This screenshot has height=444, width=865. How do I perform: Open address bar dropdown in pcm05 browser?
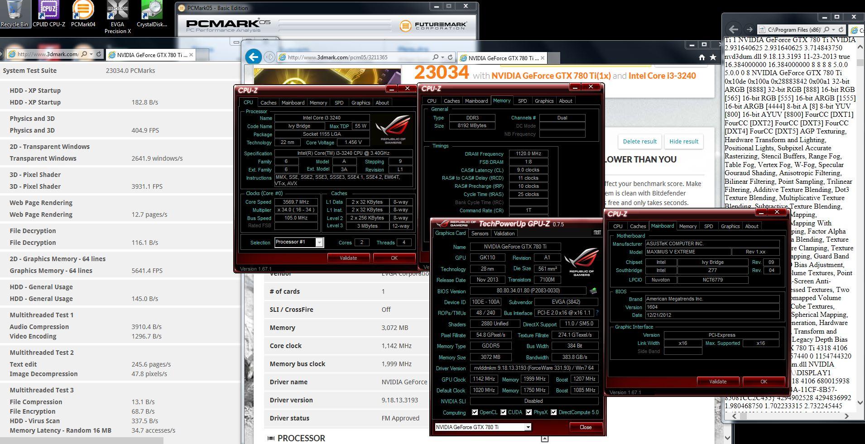click(442, 57)
